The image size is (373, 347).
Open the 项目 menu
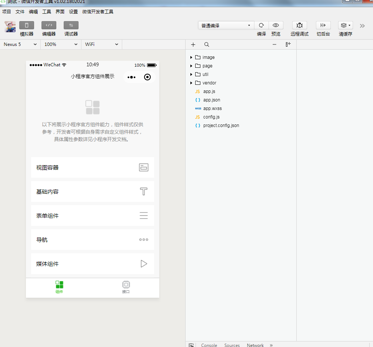coord(7,11)
